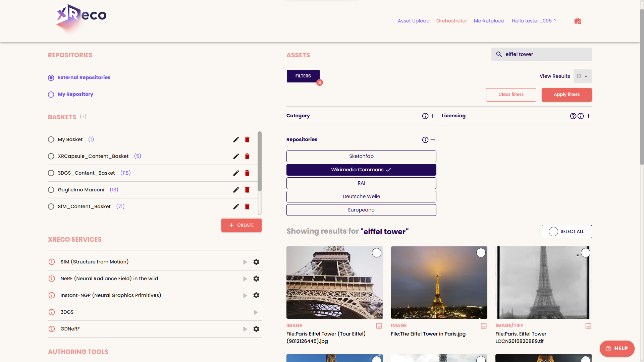Run the SfM (Structure from Motion) service
Image resolution: width=644 pixels, height=362 pixels.
pos(245,262)
